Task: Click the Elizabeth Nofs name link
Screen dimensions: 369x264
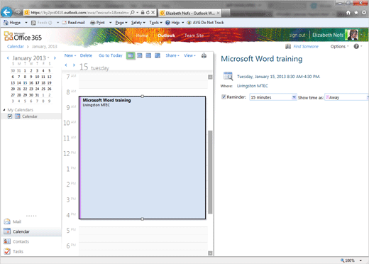Action: 328,35
